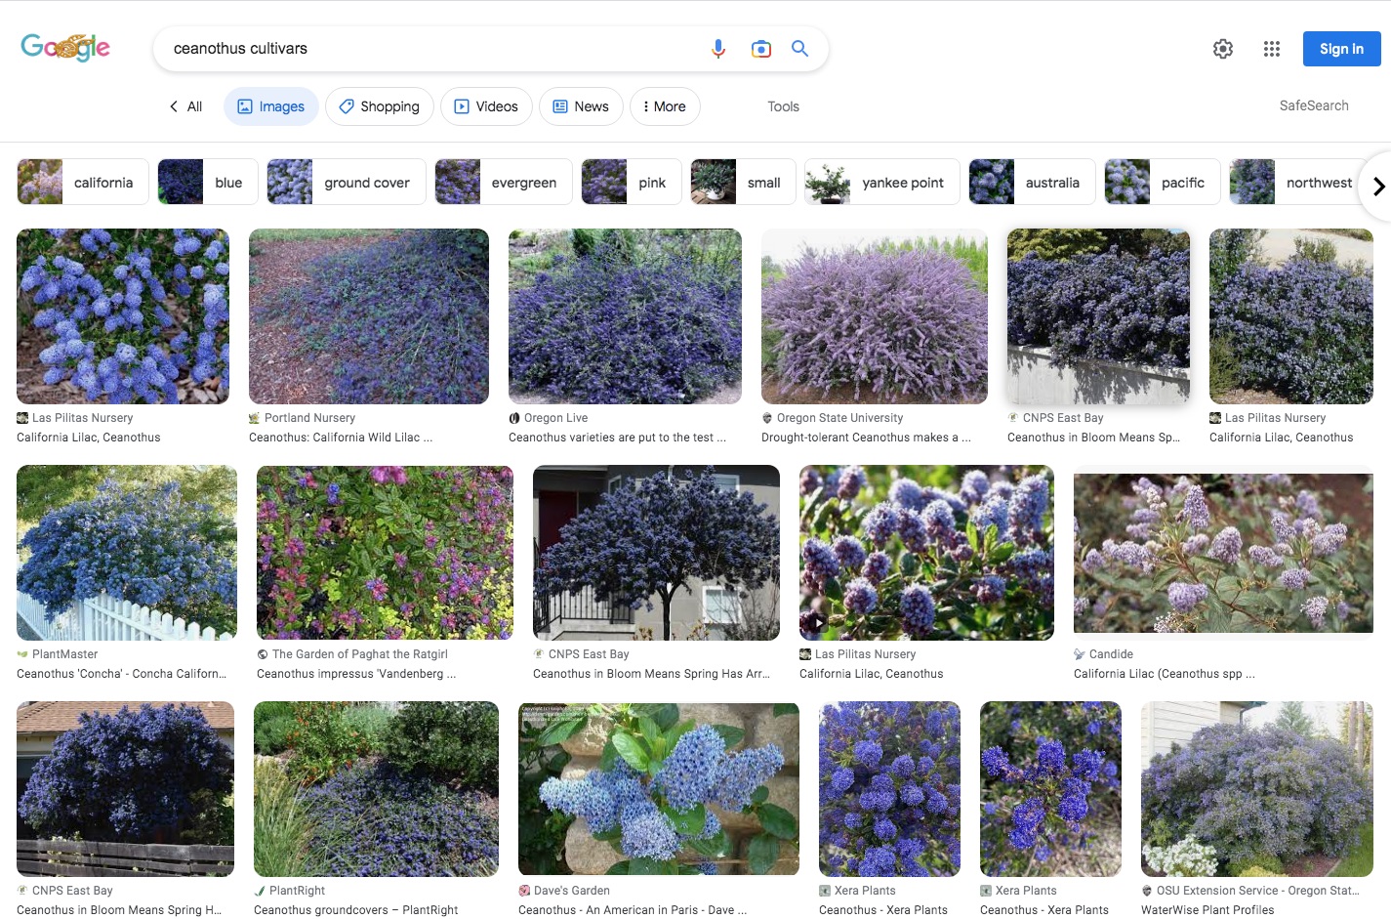The image size is (1391, 919).
Task: Click the Google logo
Action: (x=65, y=47)
